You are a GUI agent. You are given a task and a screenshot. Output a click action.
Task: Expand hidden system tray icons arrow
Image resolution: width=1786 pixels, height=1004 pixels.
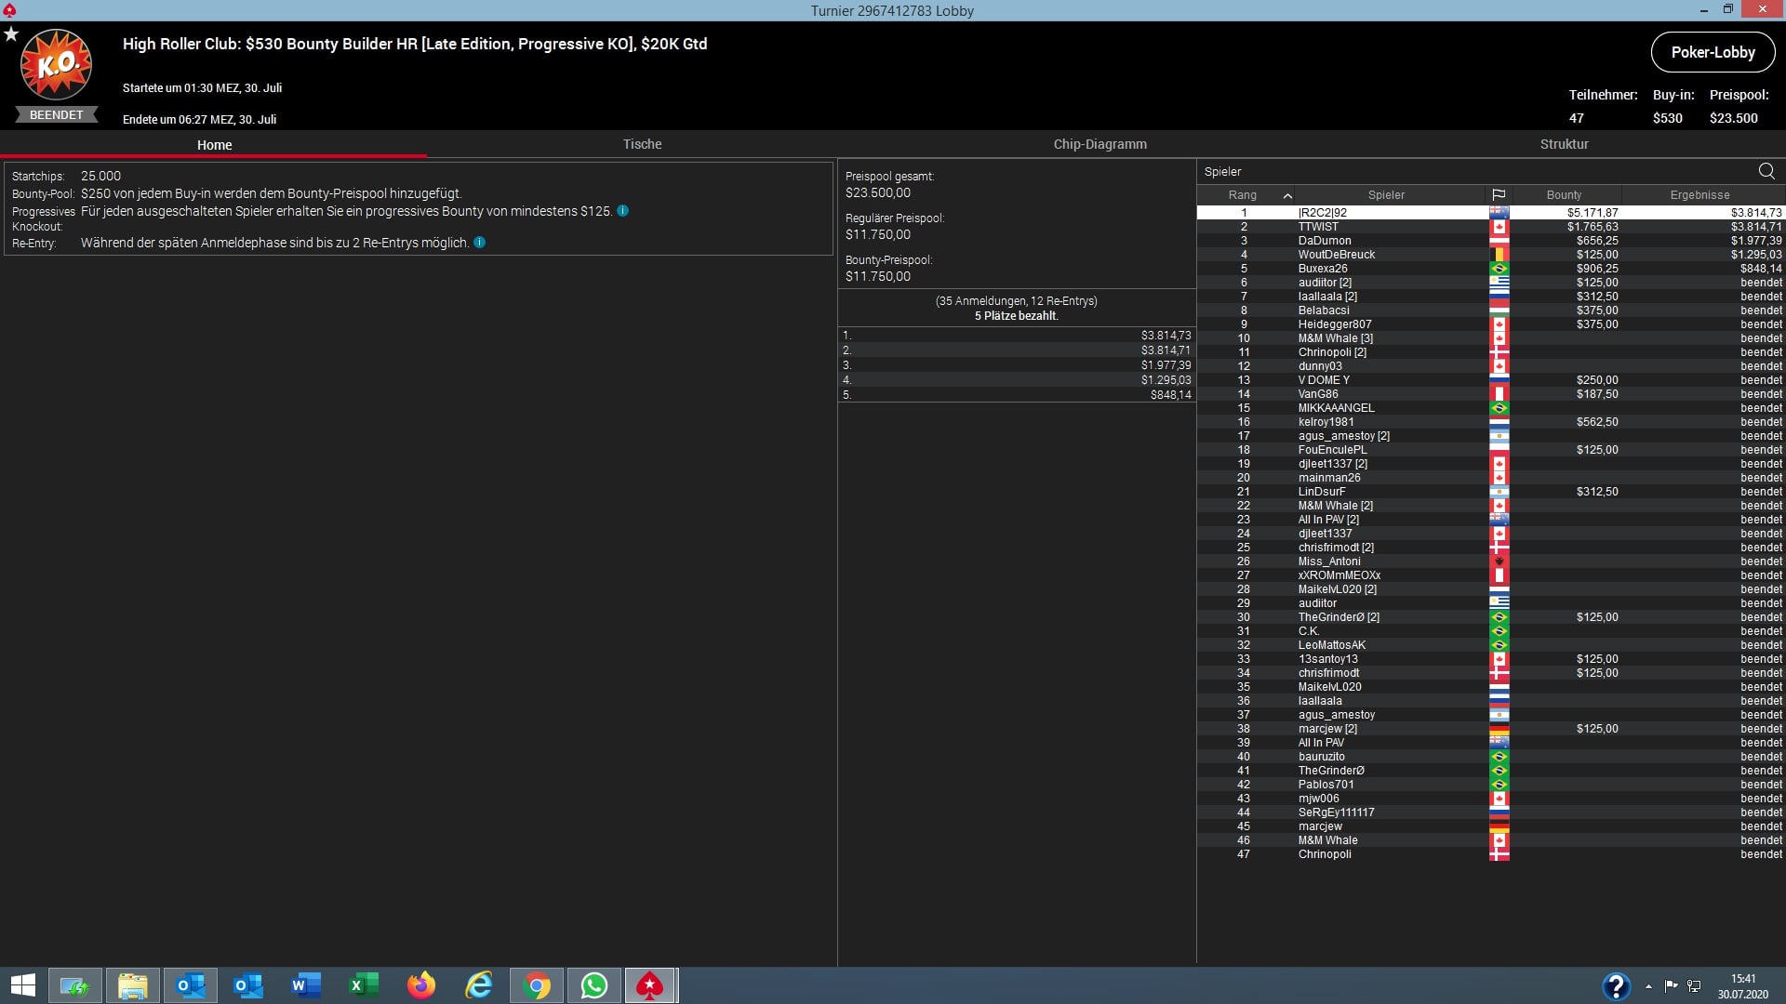click(1647, 986)
